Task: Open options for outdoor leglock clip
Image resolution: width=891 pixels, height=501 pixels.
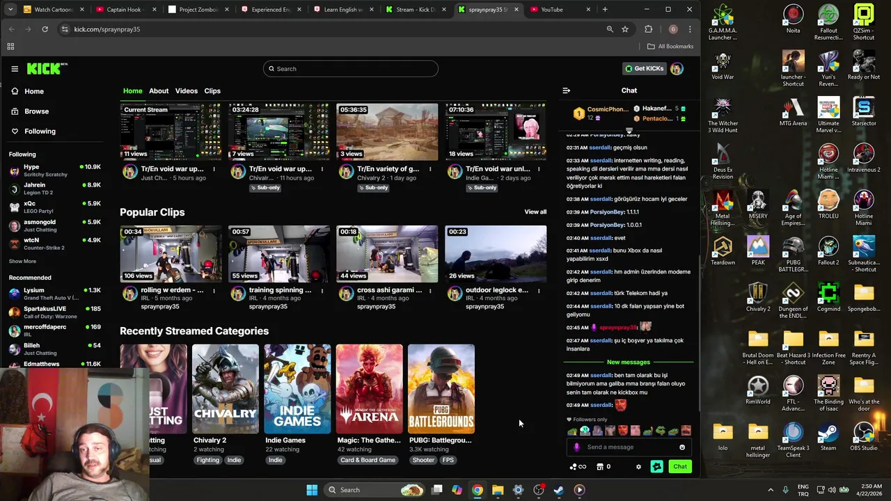Action: [538, 290]
